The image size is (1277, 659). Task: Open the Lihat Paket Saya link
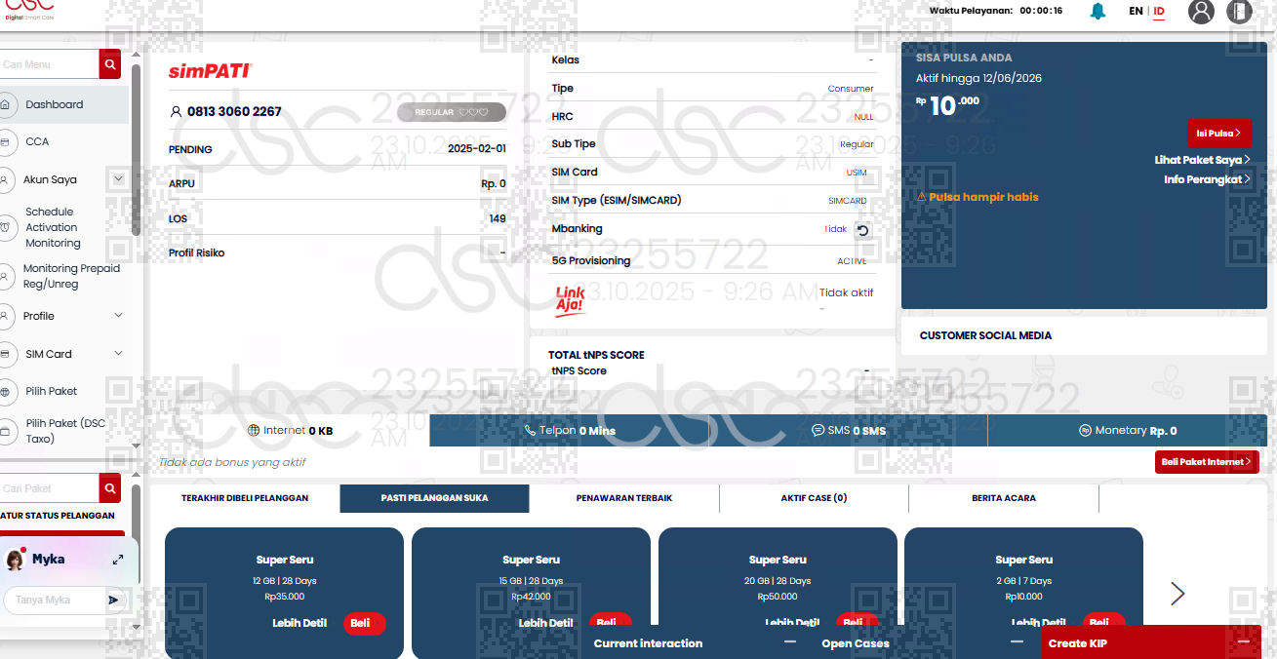tap(1202, 160)
